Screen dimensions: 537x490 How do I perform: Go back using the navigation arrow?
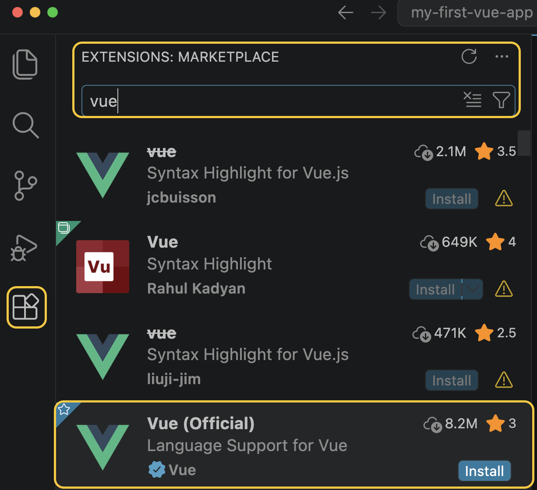pos(346,13)
